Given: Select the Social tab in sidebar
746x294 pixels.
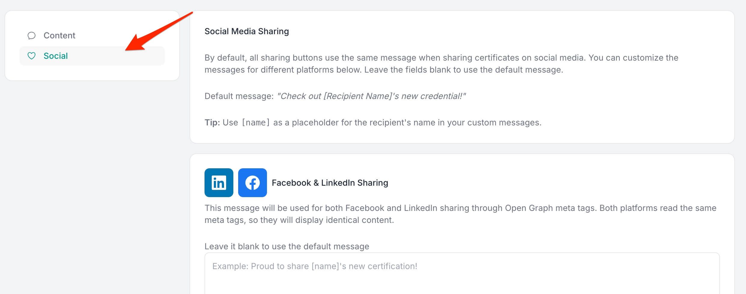Looking at the screenshot, I should coord(56,56).
